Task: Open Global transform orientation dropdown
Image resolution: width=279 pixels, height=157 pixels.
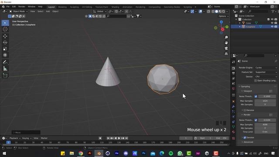Action: (x=100, y=11)
